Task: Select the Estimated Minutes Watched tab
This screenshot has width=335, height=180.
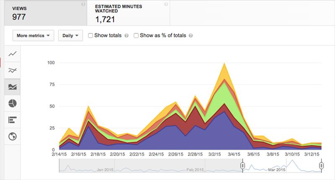Action: tap(128, 13)
